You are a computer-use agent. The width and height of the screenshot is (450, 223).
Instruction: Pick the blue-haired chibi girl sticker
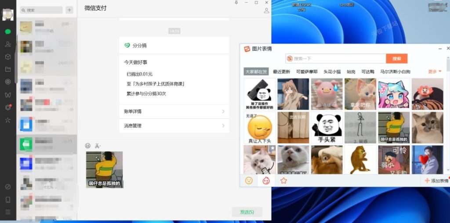pos(394,94)
